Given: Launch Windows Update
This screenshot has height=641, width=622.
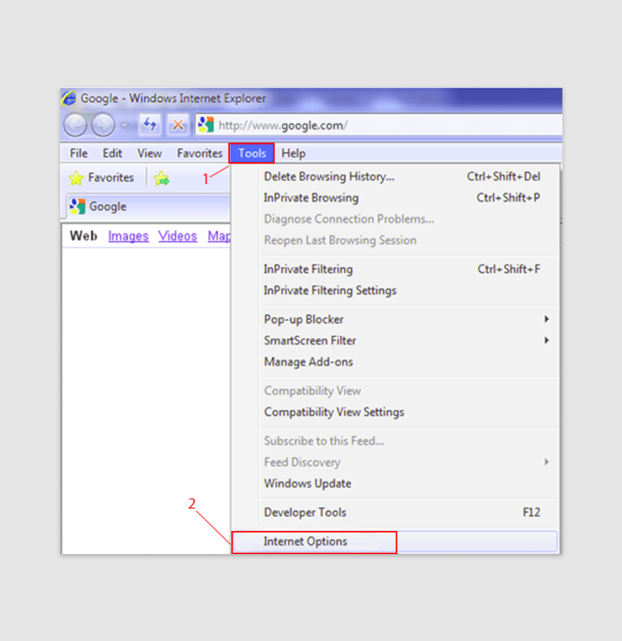Looking at the screenshot, I should 395,483.
